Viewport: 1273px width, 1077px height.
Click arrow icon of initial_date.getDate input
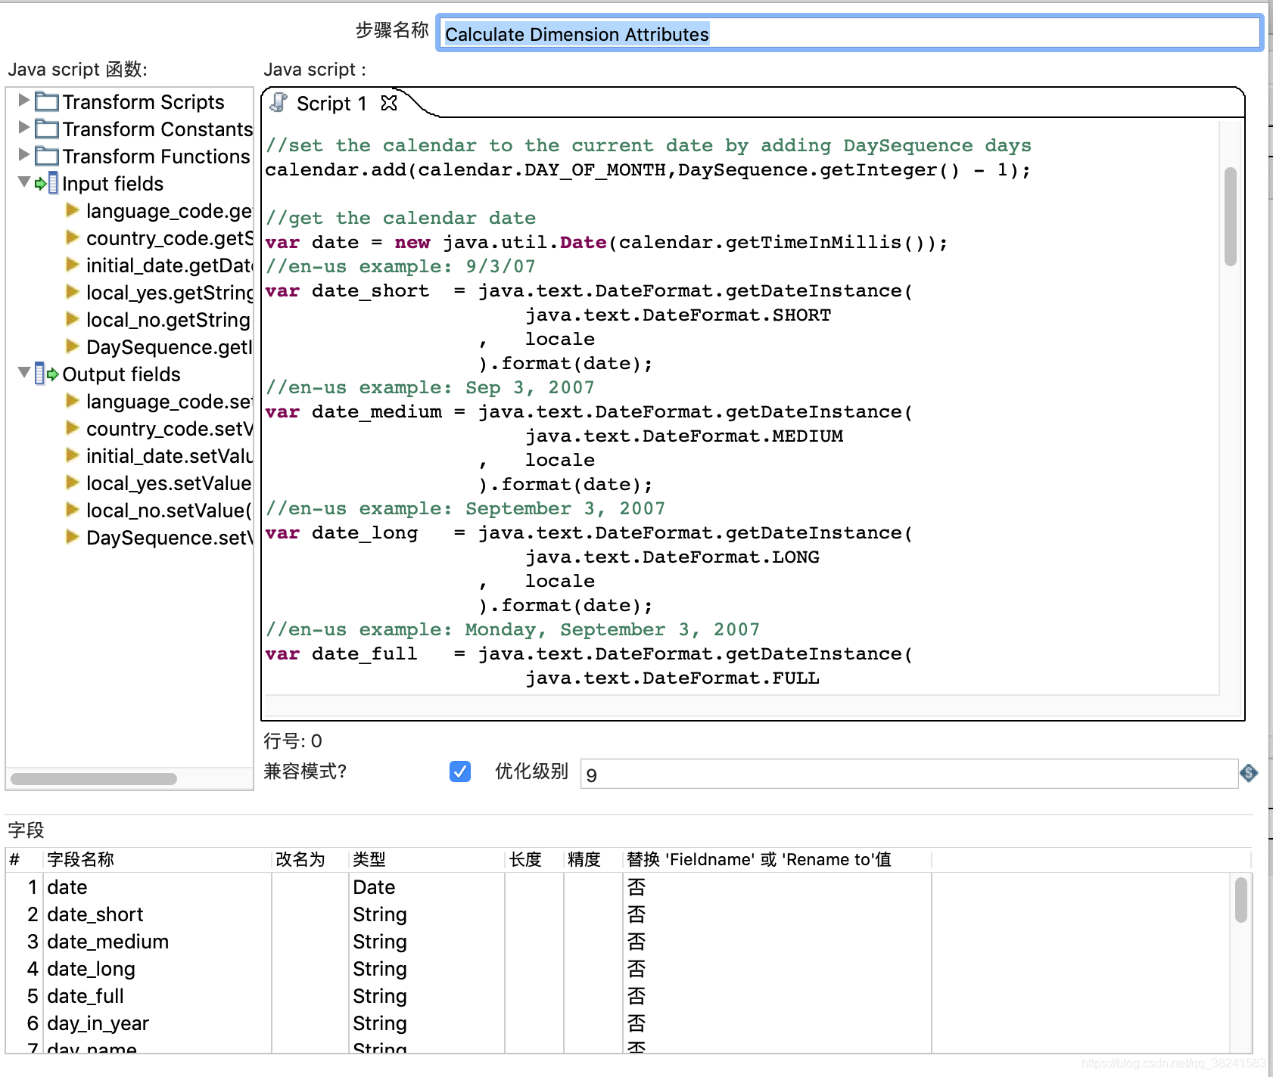73,264
